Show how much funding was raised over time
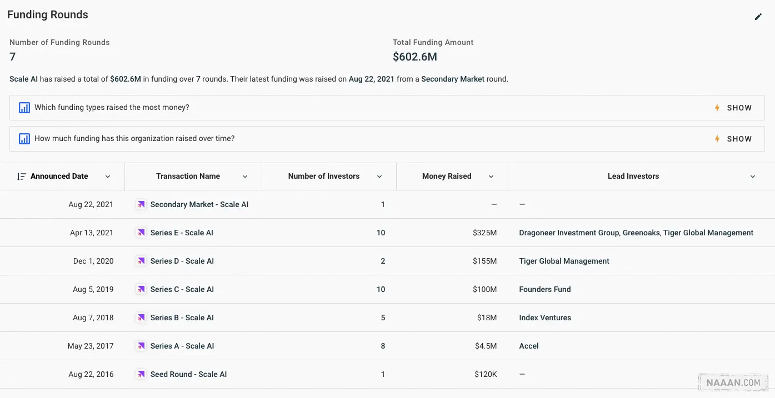Image resolution: width=775 pixels, height=398 pixels. 739,139
